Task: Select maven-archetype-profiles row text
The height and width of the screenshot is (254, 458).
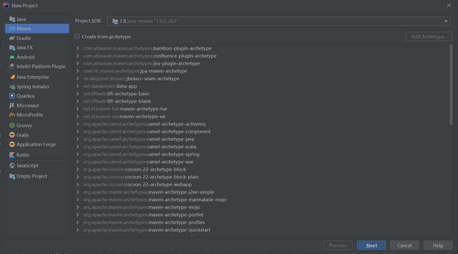Action: click(x=144, y=223)
